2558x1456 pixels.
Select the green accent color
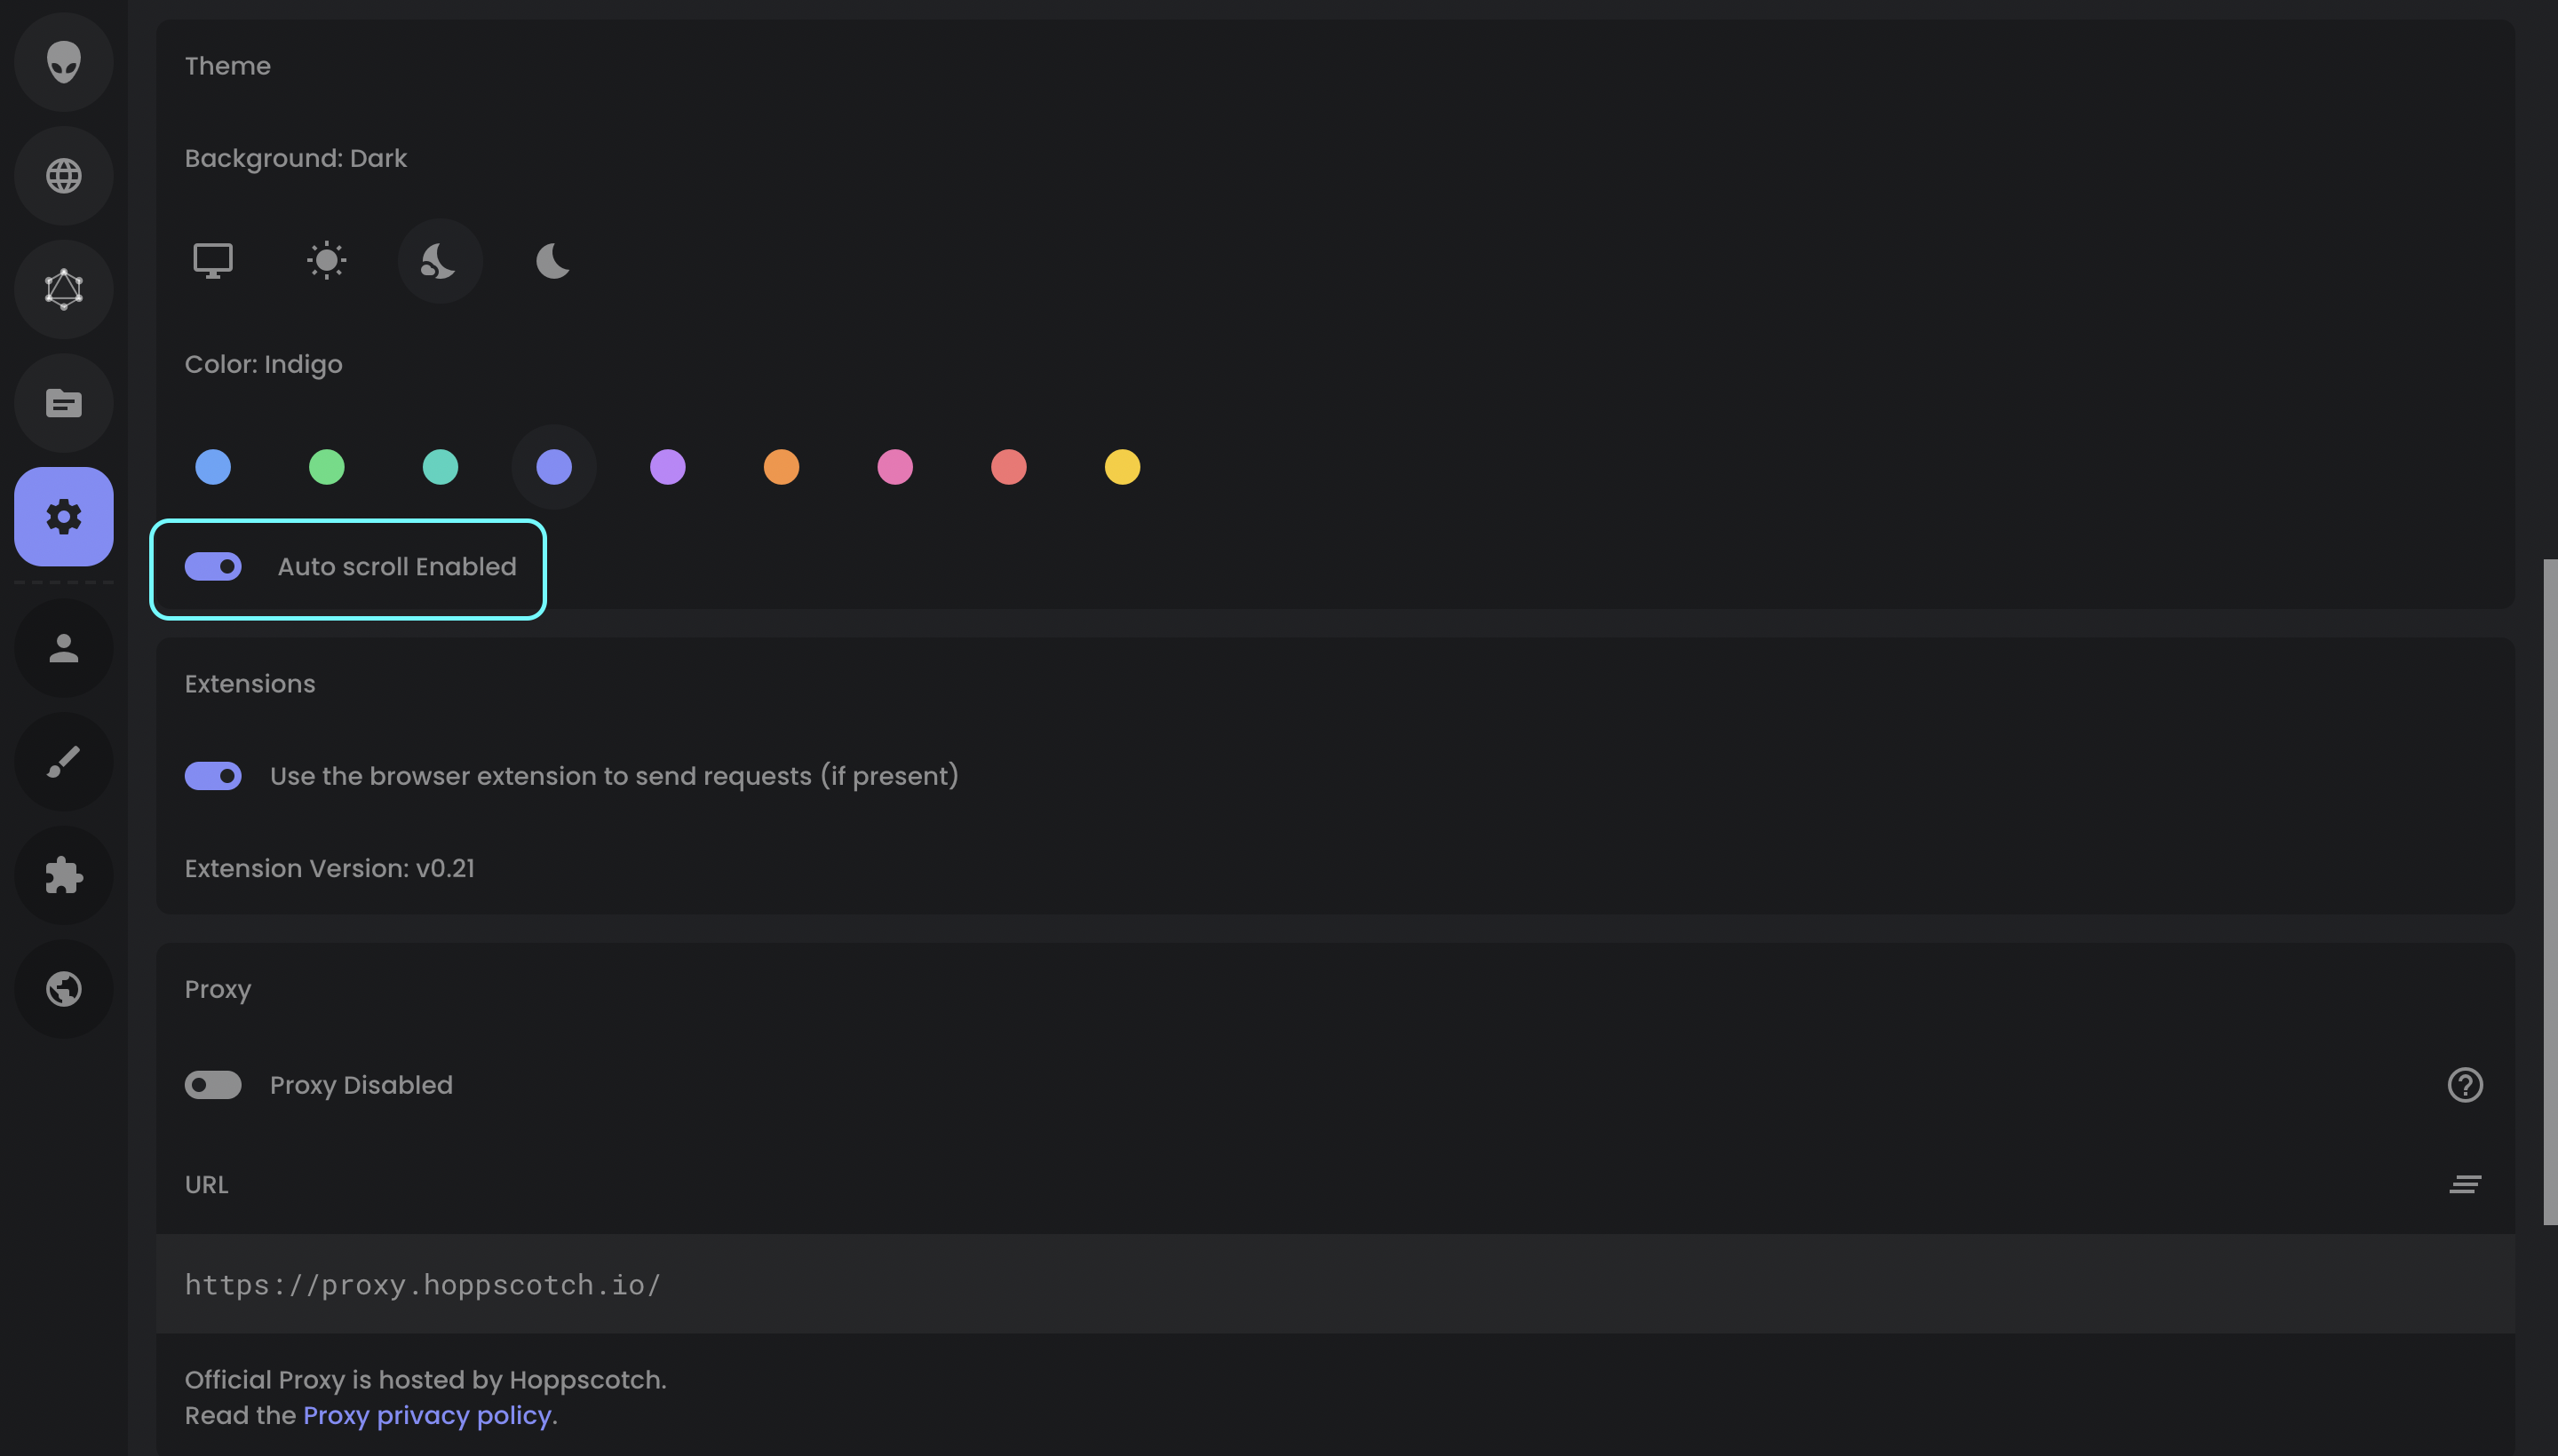click(326, 466)
